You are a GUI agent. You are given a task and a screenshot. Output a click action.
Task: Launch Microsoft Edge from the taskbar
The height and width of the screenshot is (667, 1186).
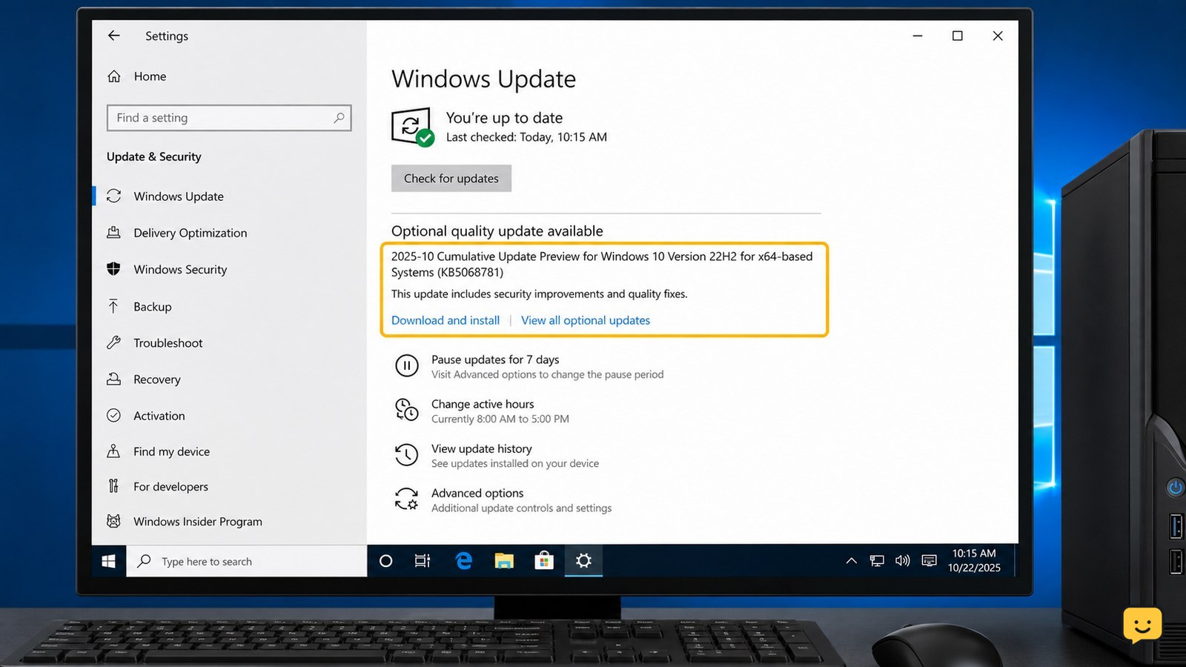pos(464,561)
